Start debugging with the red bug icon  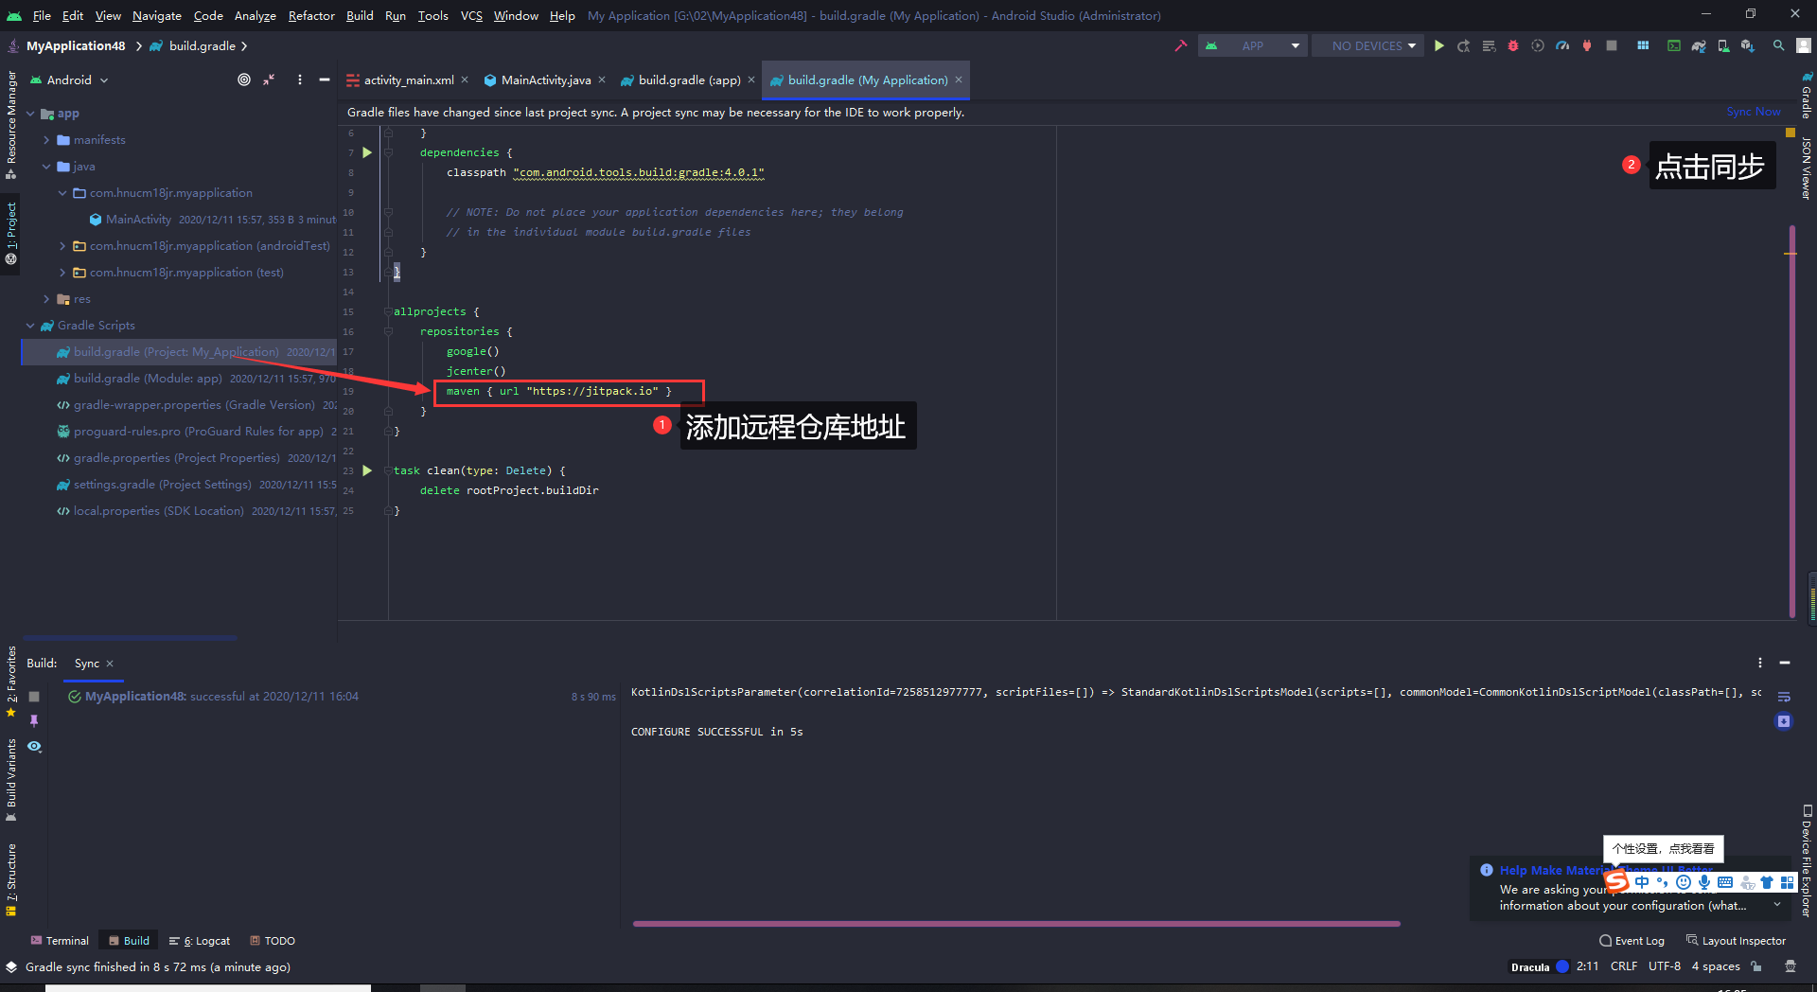(x=1513, y=45)
